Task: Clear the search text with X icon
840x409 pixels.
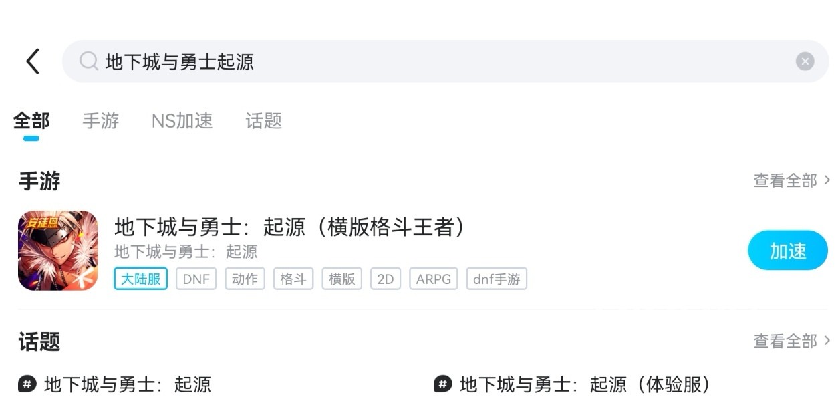Action: tap(805, 61)
